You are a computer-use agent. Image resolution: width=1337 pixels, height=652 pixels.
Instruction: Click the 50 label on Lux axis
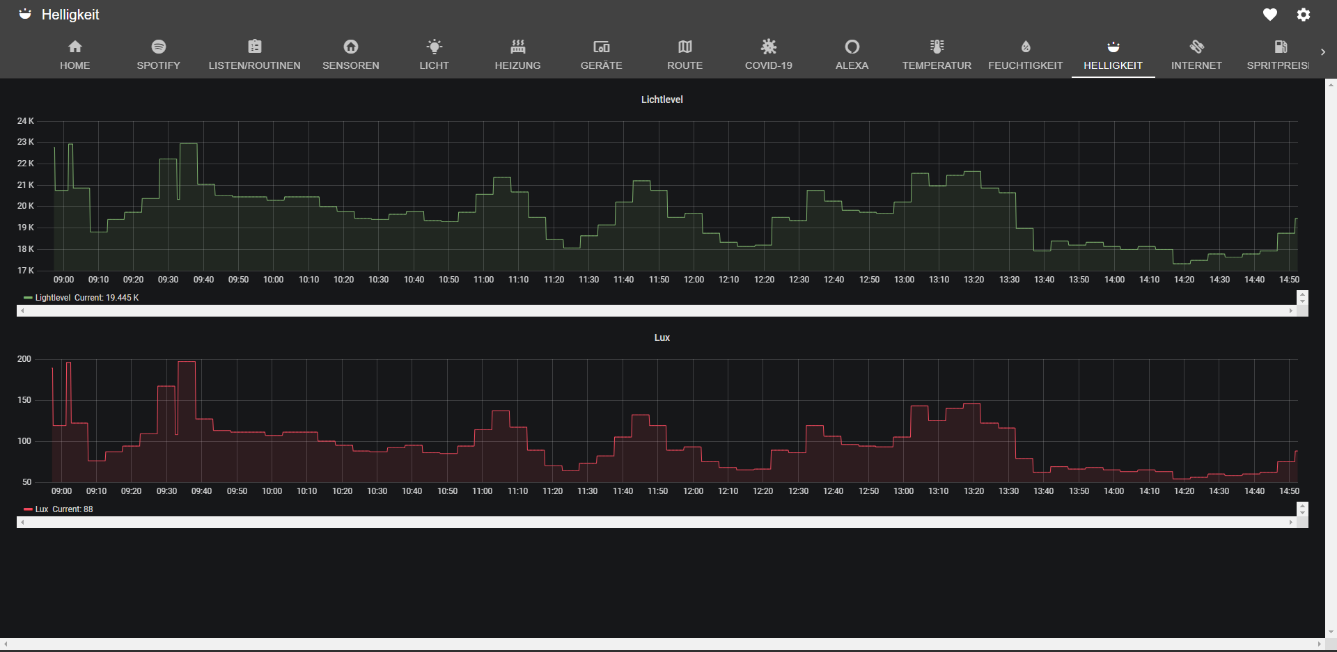26,482
